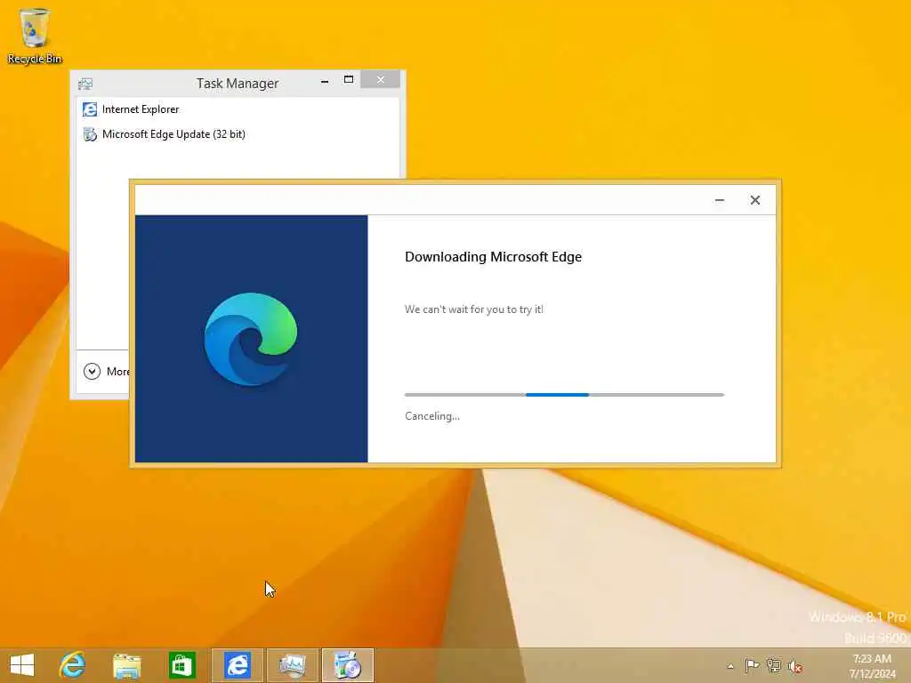Open Action Center flag icon

pos(752,665)
